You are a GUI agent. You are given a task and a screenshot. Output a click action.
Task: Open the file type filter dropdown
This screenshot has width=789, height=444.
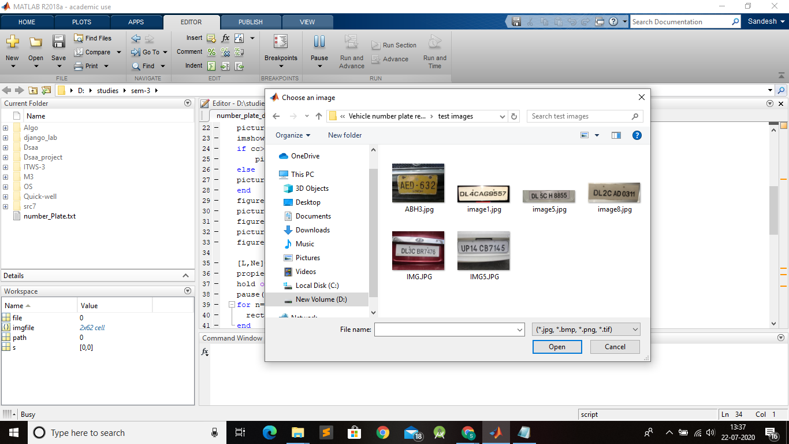[x=586, y=330]
